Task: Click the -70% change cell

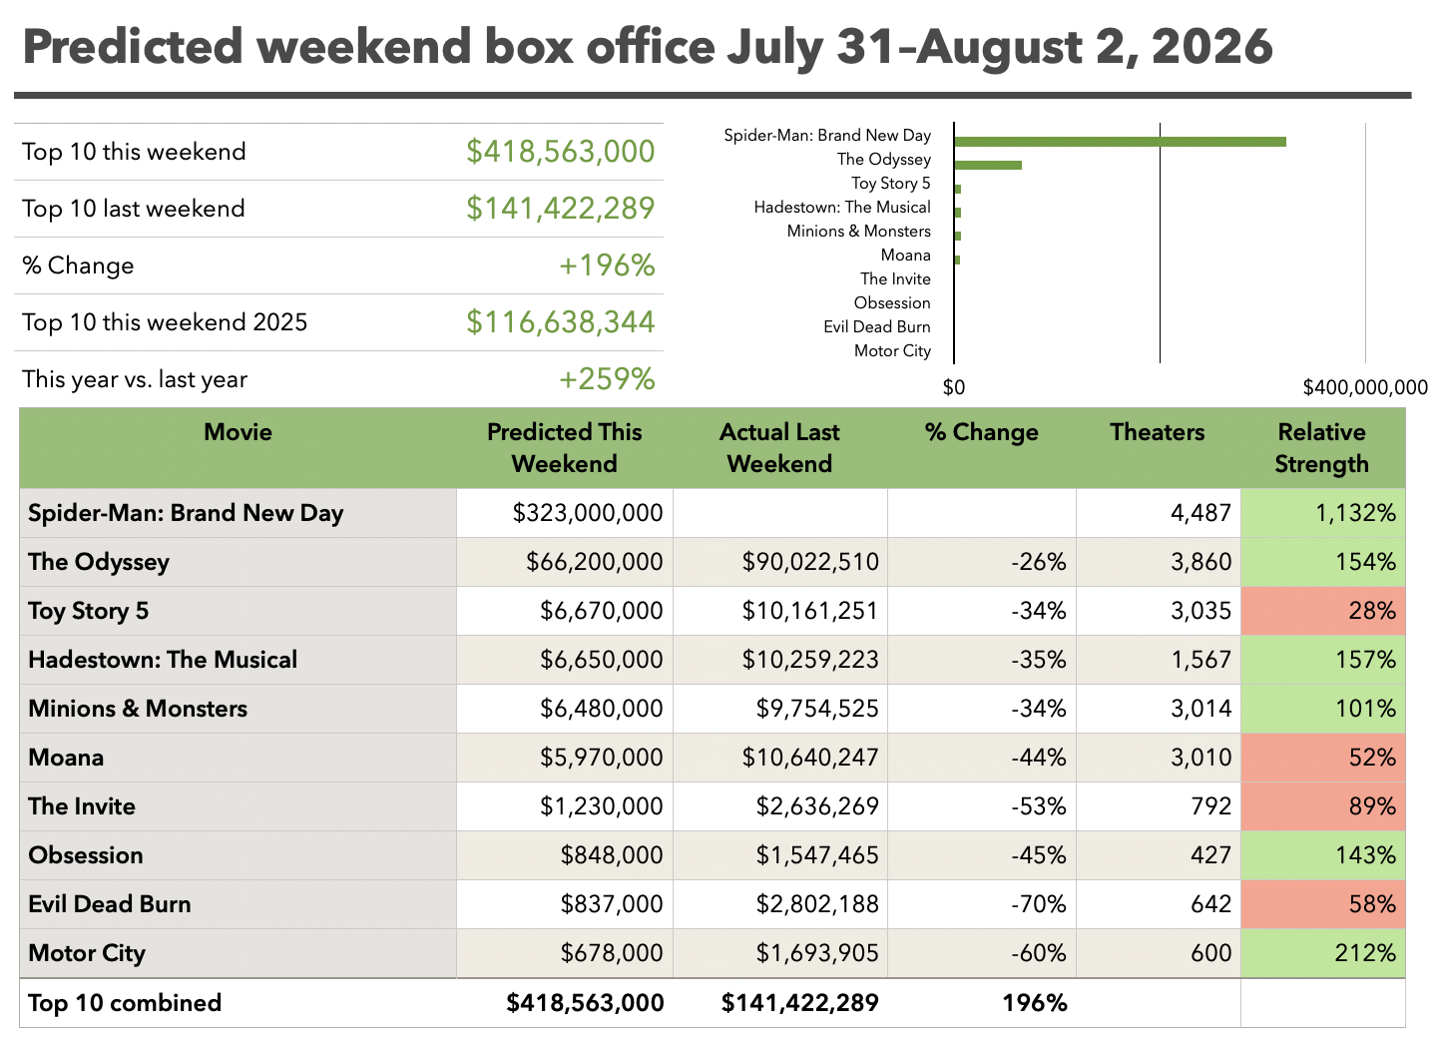Action: (982, 904)
